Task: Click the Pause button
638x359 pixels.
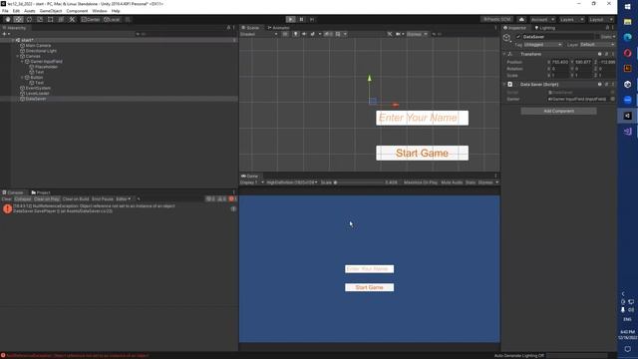Action: click(x=301, y=20)
